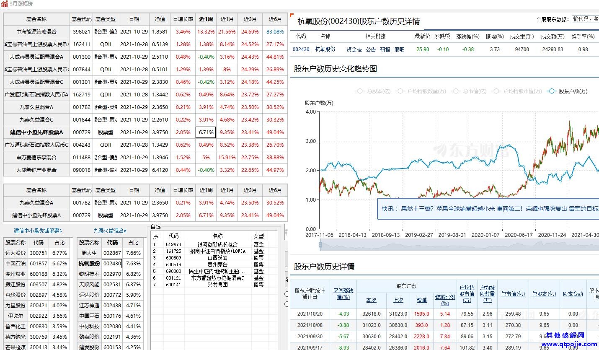Sort top fund table by 近3月

[250, 19]
